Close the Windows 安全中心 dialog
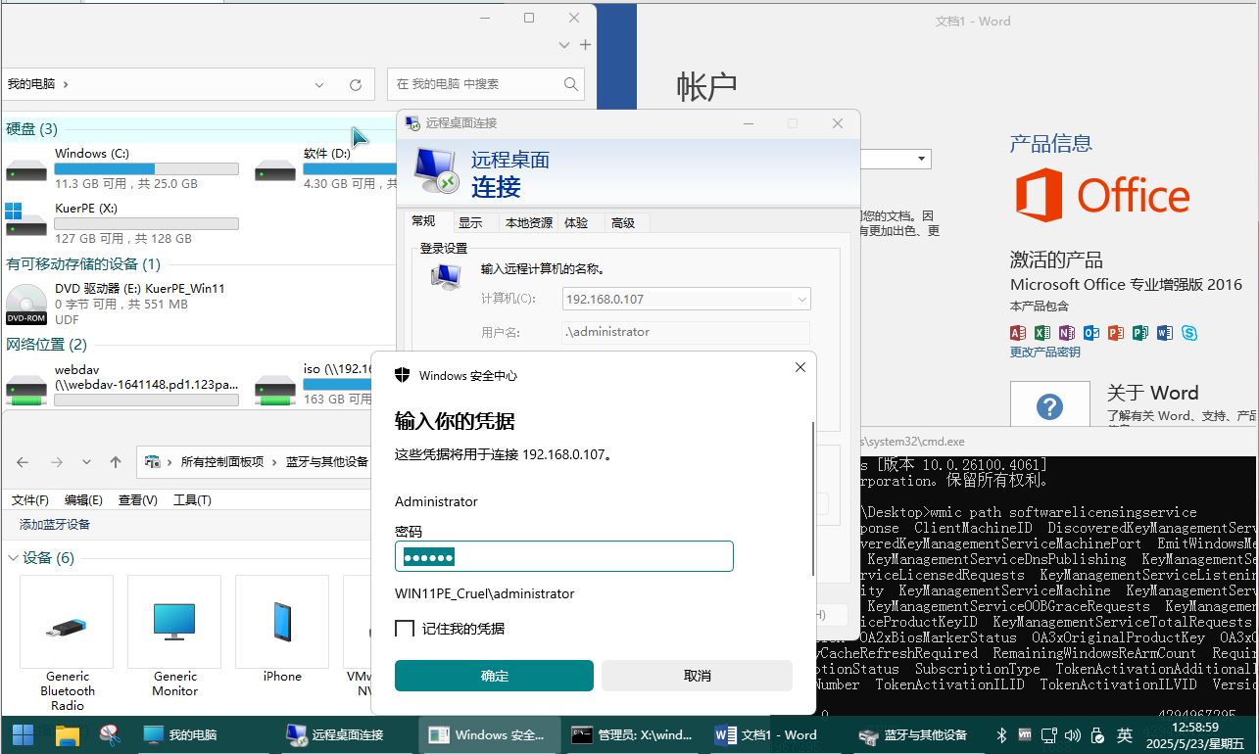The image size is (1259, 754). pyautogui.click(x=800, y=367)
